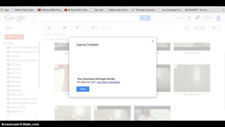Click the blue Close button
Viewport: 225px width, 127px height.
coord(83,89)
